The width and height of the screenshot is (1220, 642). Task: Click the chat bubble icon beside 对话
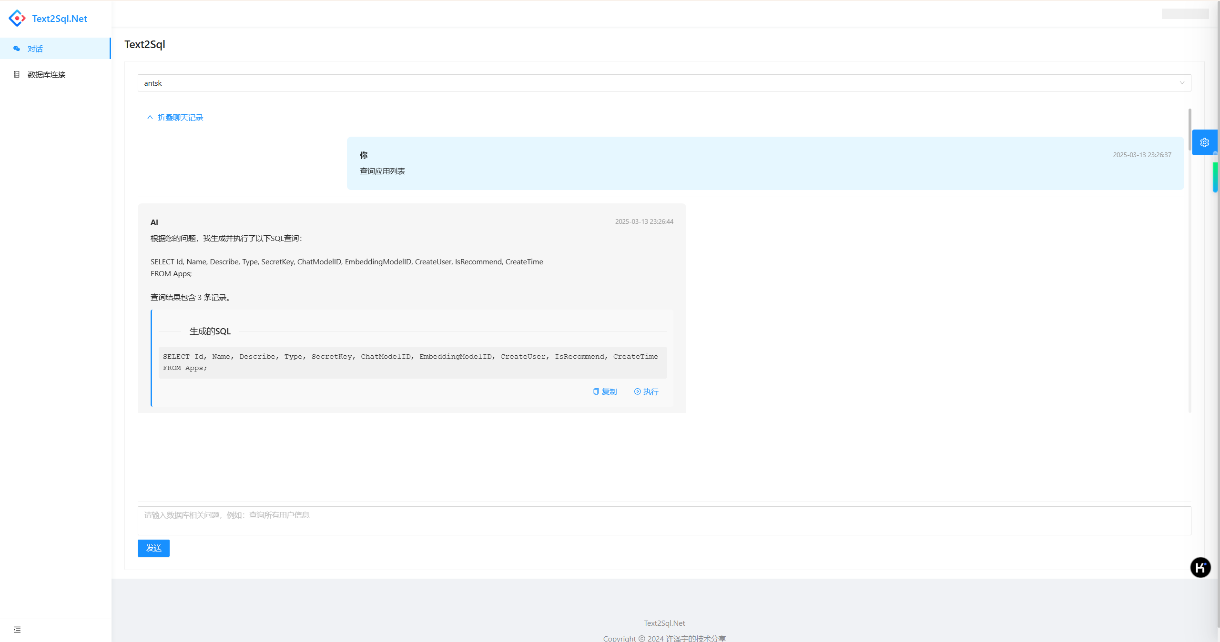17,49
